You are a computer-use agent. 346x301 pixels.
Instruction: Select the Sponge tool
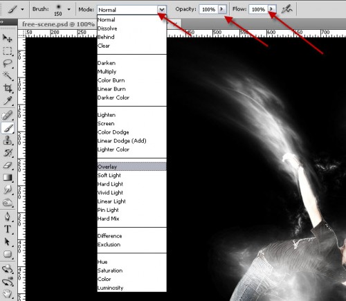coord(8,203)
